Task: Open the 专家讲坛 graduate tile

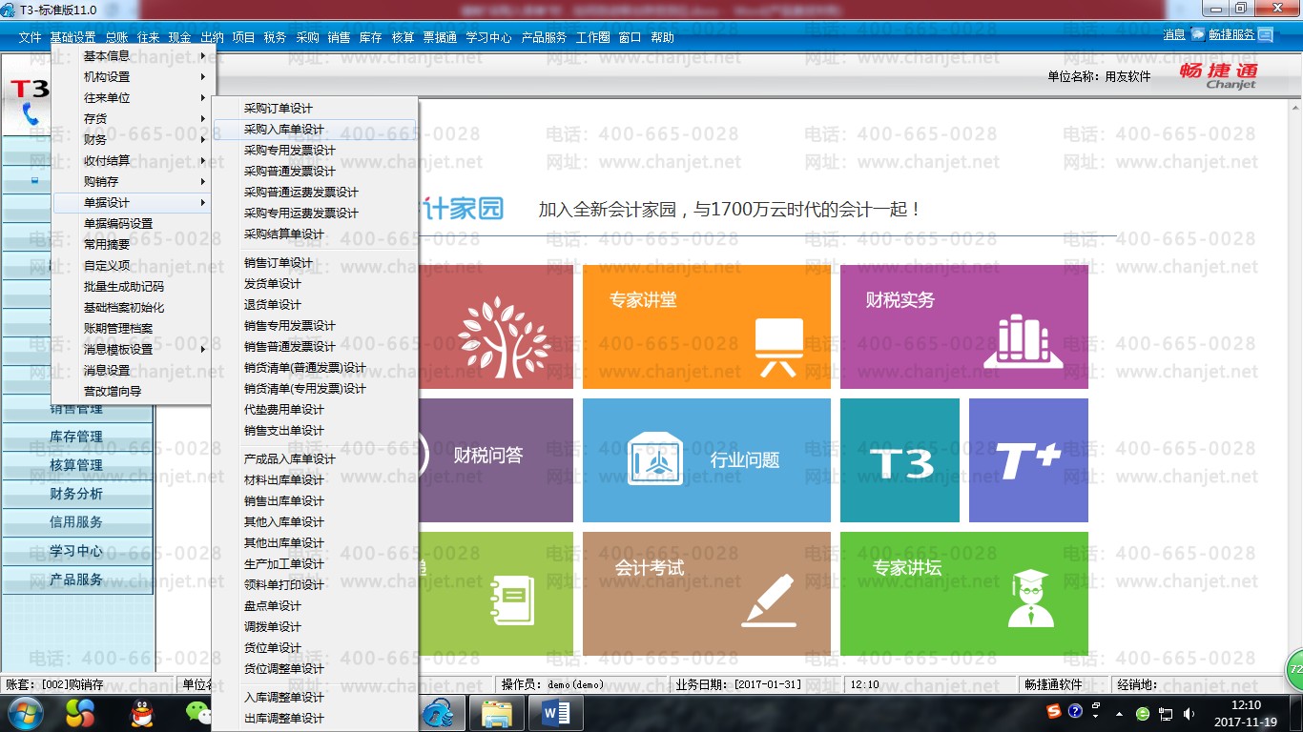Action: pos(963,593)
